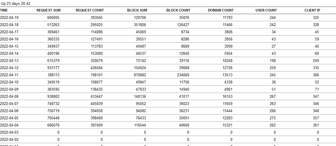The height and width of the screenshot is (146, 336).
Task: Select the 2022-04-19 date cell
Action: point(9,17)
